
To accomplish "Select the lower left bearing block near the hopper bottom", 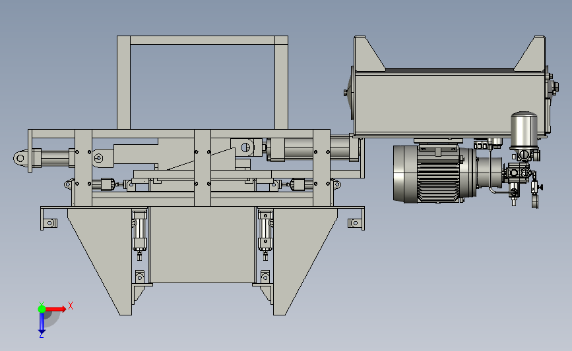I will pyautogui.click(x=140, y=277).
